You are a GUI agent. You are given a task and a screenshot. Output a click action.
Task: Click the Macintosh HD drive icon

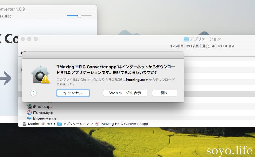tap(24, 124)
